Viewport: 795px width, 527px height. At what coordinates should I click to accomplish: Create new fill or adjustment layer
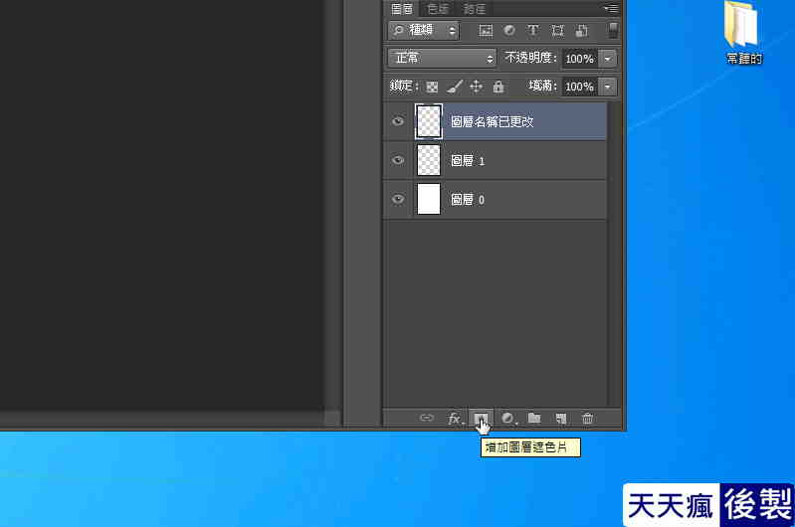tap(508, 419)
